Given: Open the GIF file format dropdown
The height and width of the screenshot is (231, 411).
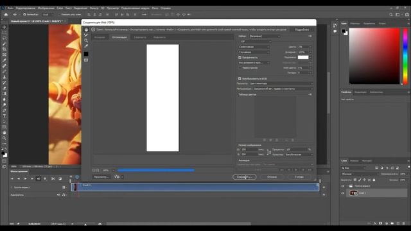Looking at the screenshot, I should (255, 42).
